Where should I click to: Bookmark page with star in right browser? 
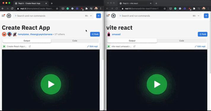(165, 9)
